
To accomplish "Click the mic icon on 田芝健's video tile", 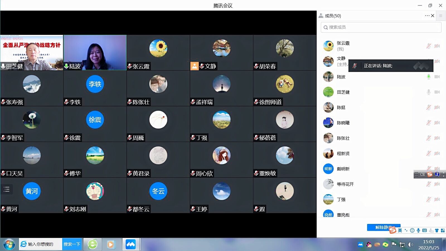I will [3, 66].
